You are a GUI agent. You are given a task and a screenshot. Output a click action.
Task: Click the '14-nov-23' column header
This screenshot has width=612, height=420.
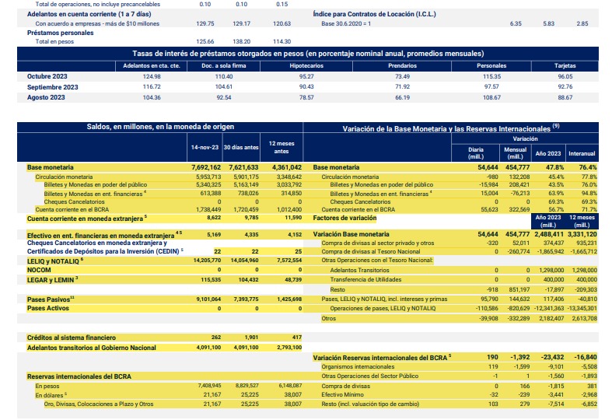tap(205, 148)
